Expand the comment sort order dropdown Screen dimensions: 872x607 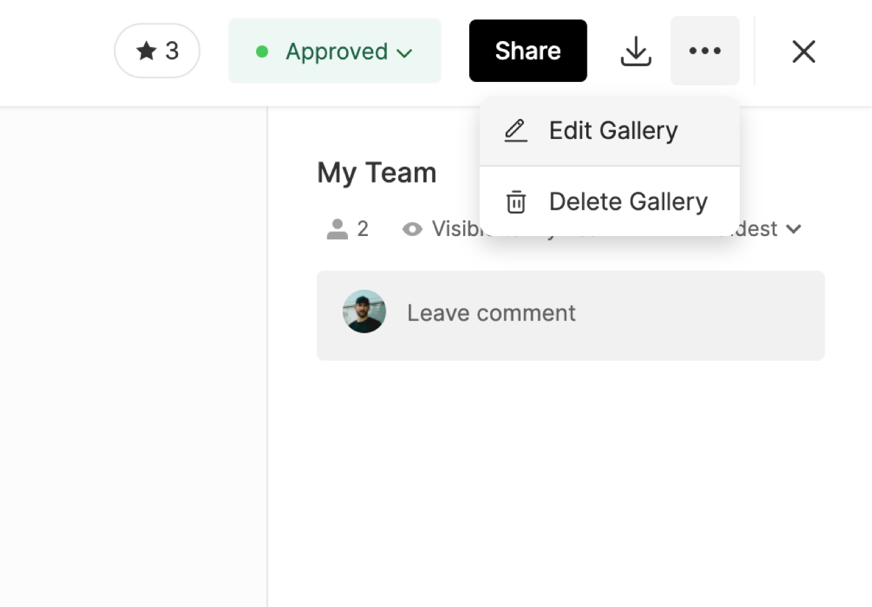[793, 229]
